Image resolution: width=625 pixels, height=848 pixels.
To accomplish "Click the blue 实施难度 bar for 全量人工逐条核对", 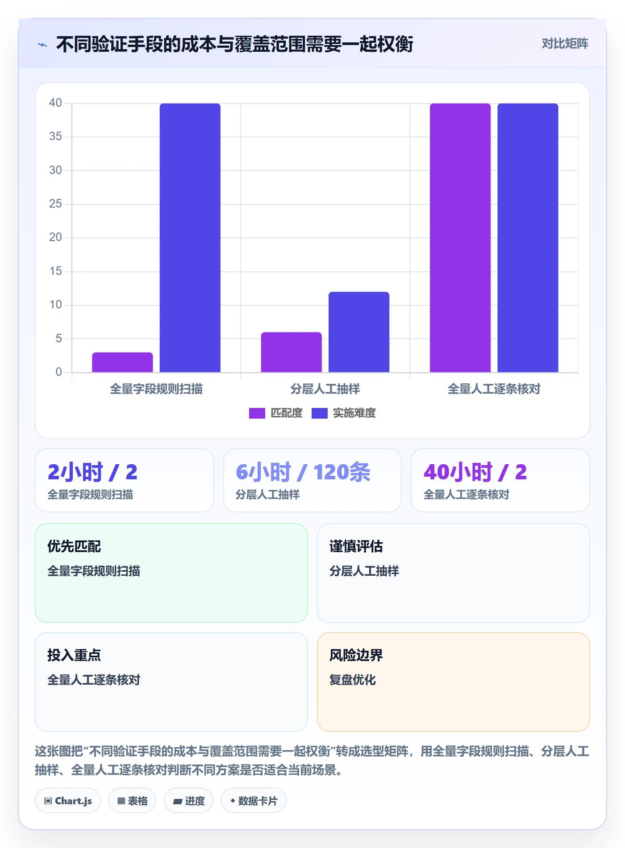I will pos(528,238).
